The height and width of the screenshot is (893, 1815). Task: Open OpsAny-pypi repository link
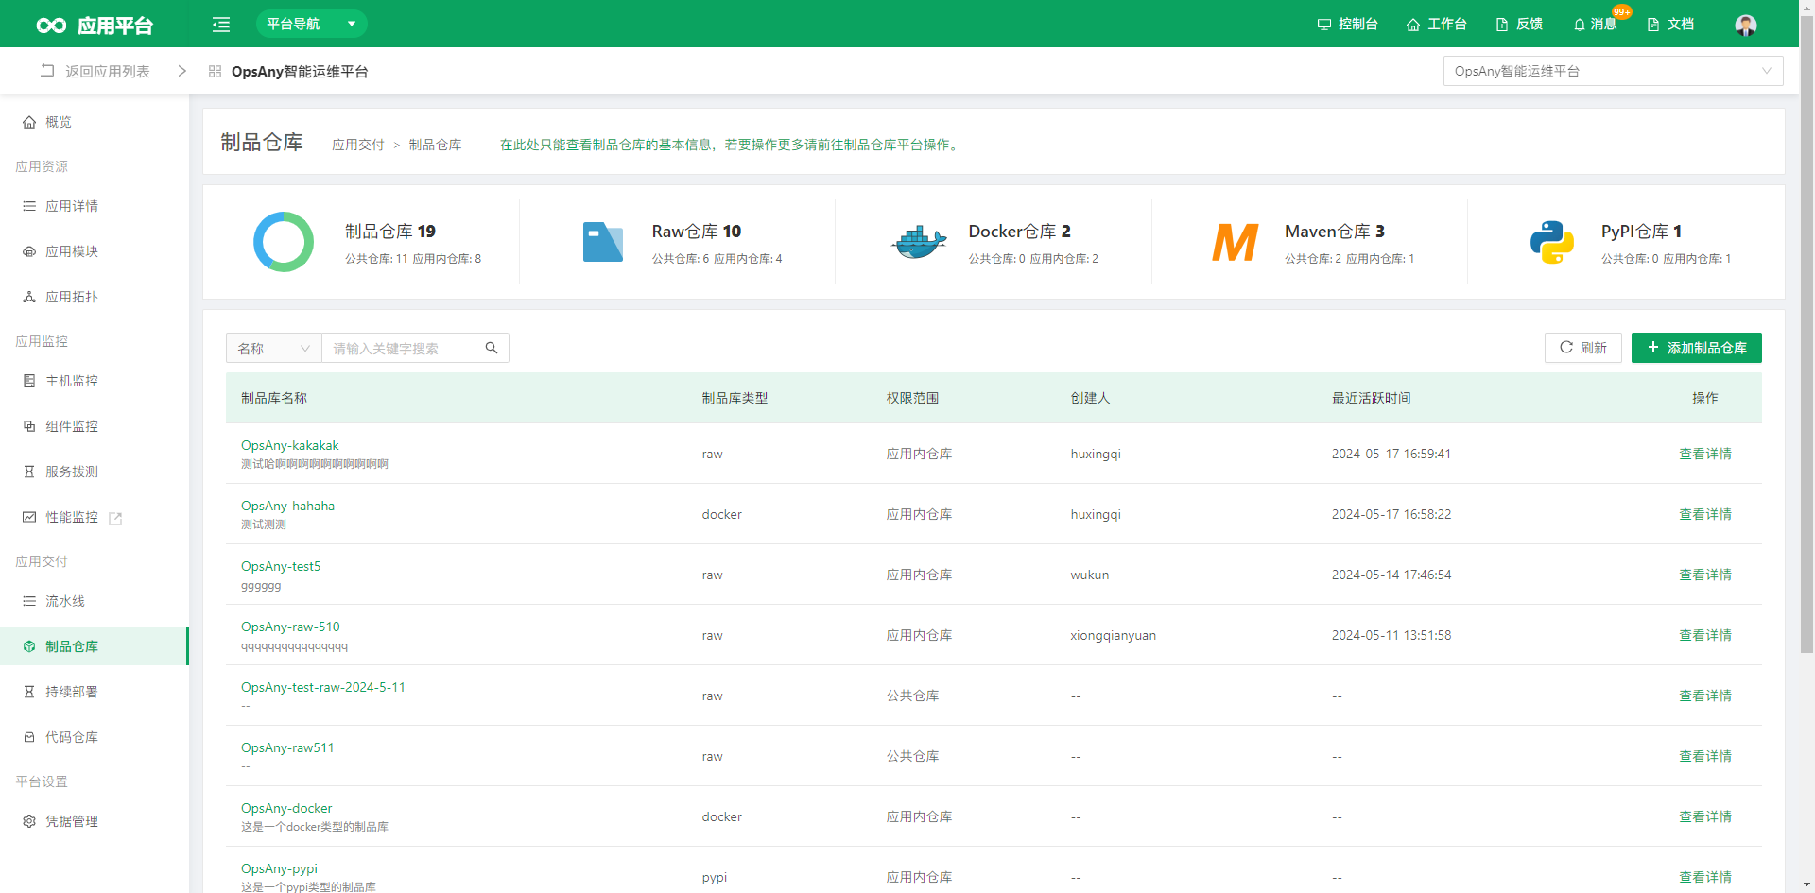coord(280,868)
